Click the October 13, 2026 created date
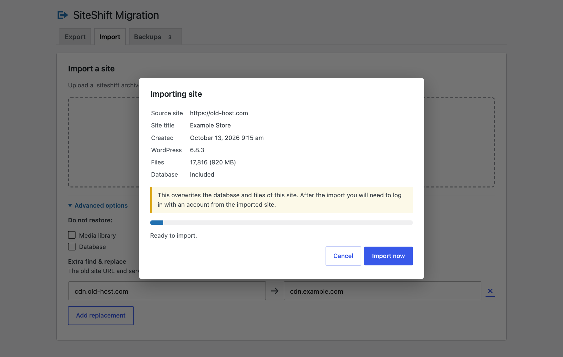The image size is (563, 357). 227,138
